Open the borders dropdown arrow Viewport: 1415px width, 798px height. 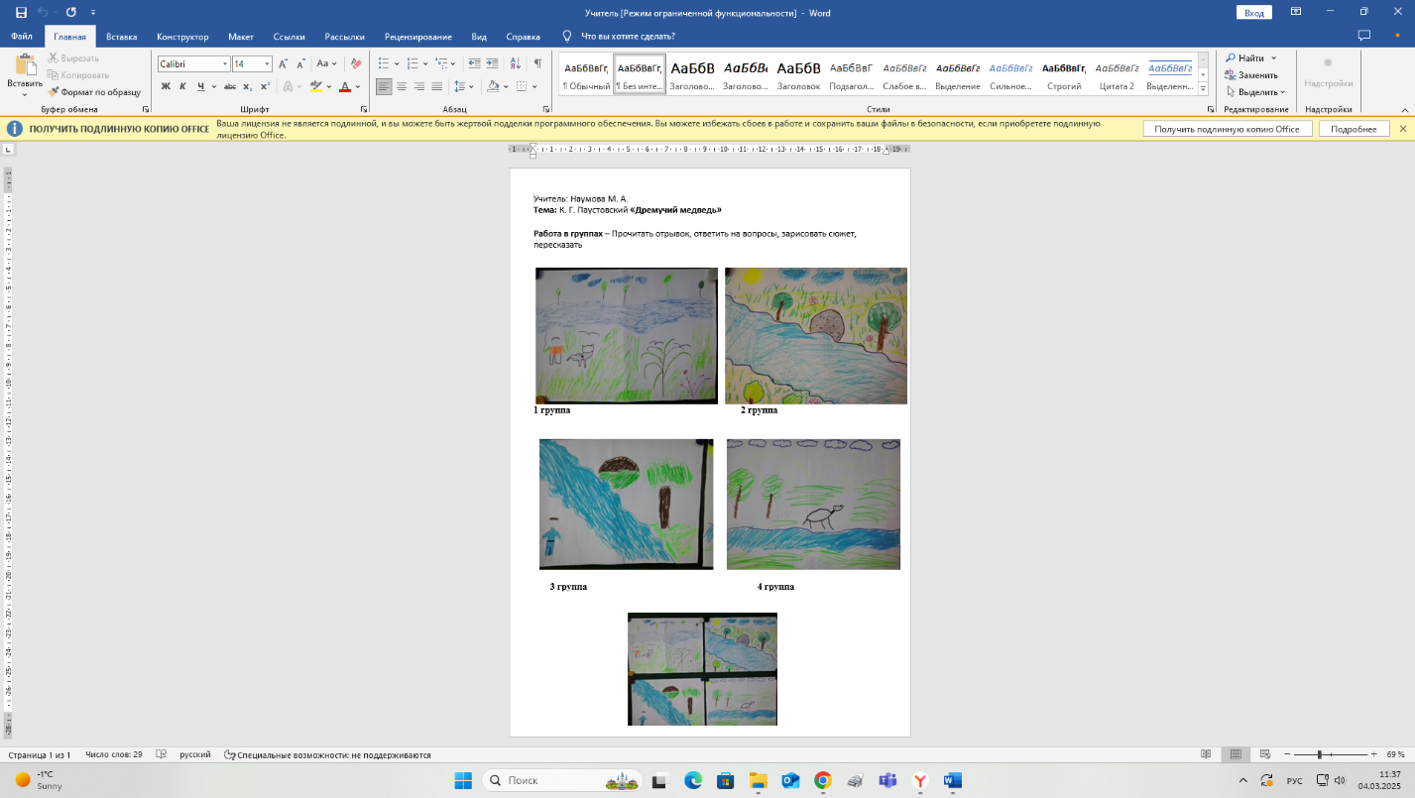[533, 86]
